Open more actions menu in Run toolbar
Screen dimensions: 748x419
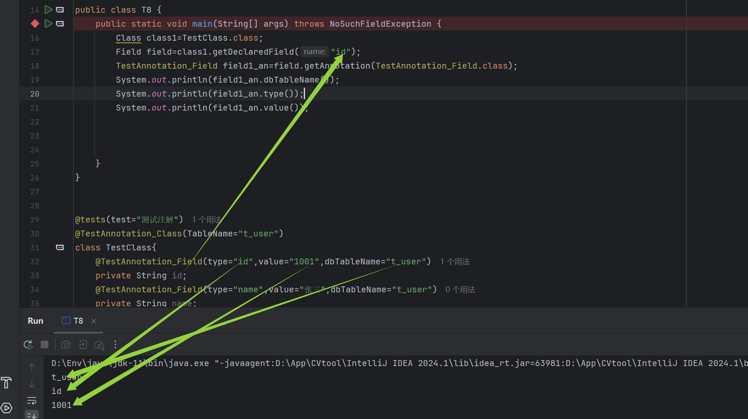click(115, 344)
